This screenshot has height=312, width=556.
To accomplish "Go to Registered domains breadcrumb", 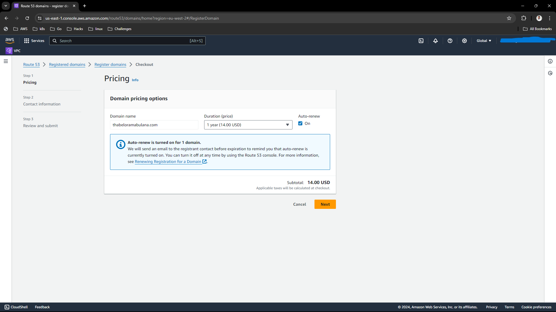I will click(67, 64).
